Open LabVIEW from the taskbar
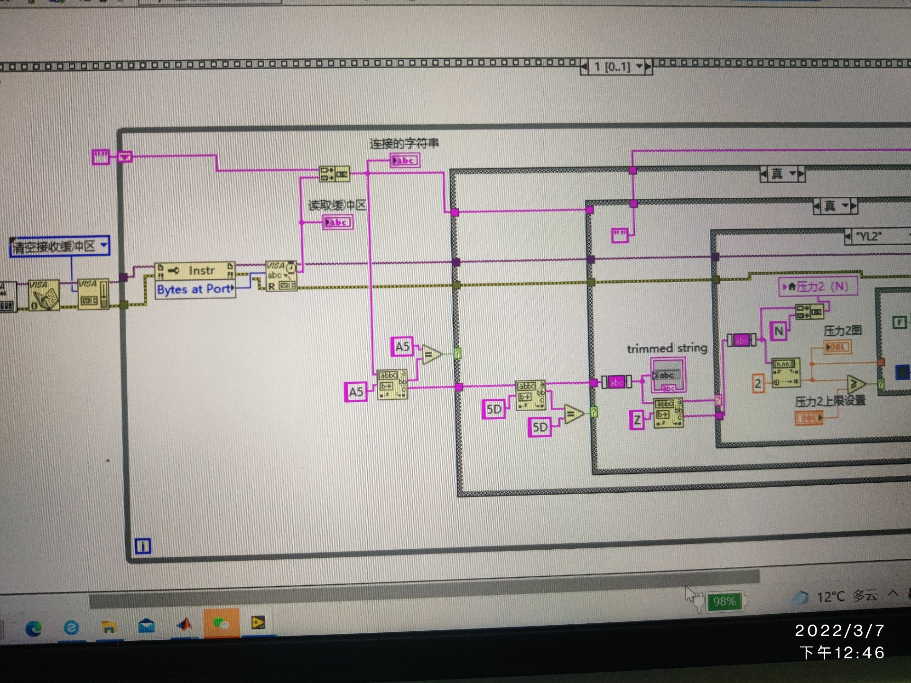Image resolution: width=911 pixels, height=683 pixels. (258, 623)
